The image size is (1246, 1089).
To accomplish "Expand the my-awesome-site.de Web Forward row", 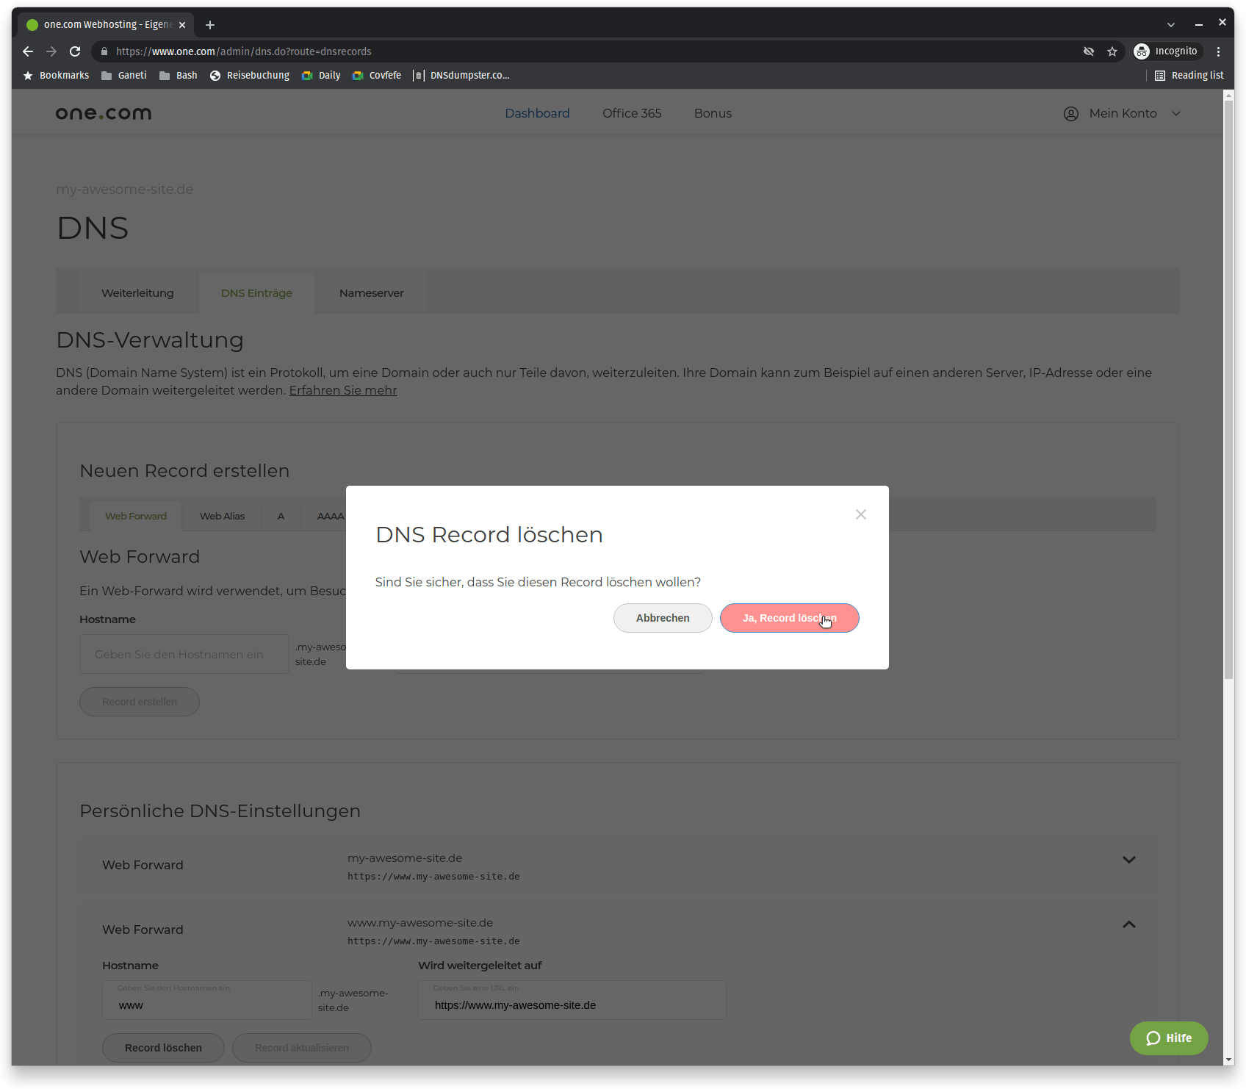I will point(1129,860).
